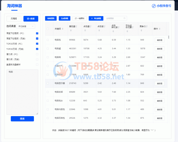Sort by the 展现量 column arrows
Screen dimensions: 178x142
tap(71, 30)
